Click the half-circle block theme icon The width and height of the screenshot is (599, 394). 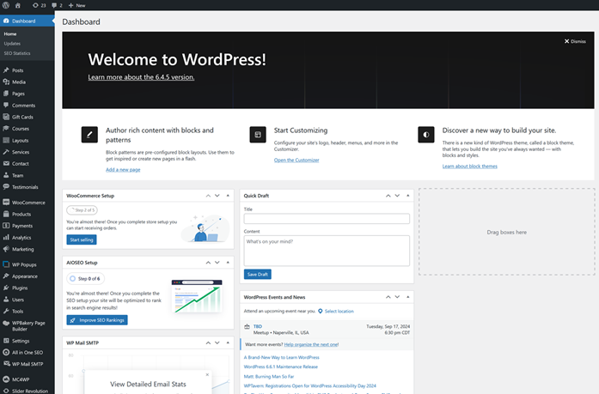(x=425, y=135)
